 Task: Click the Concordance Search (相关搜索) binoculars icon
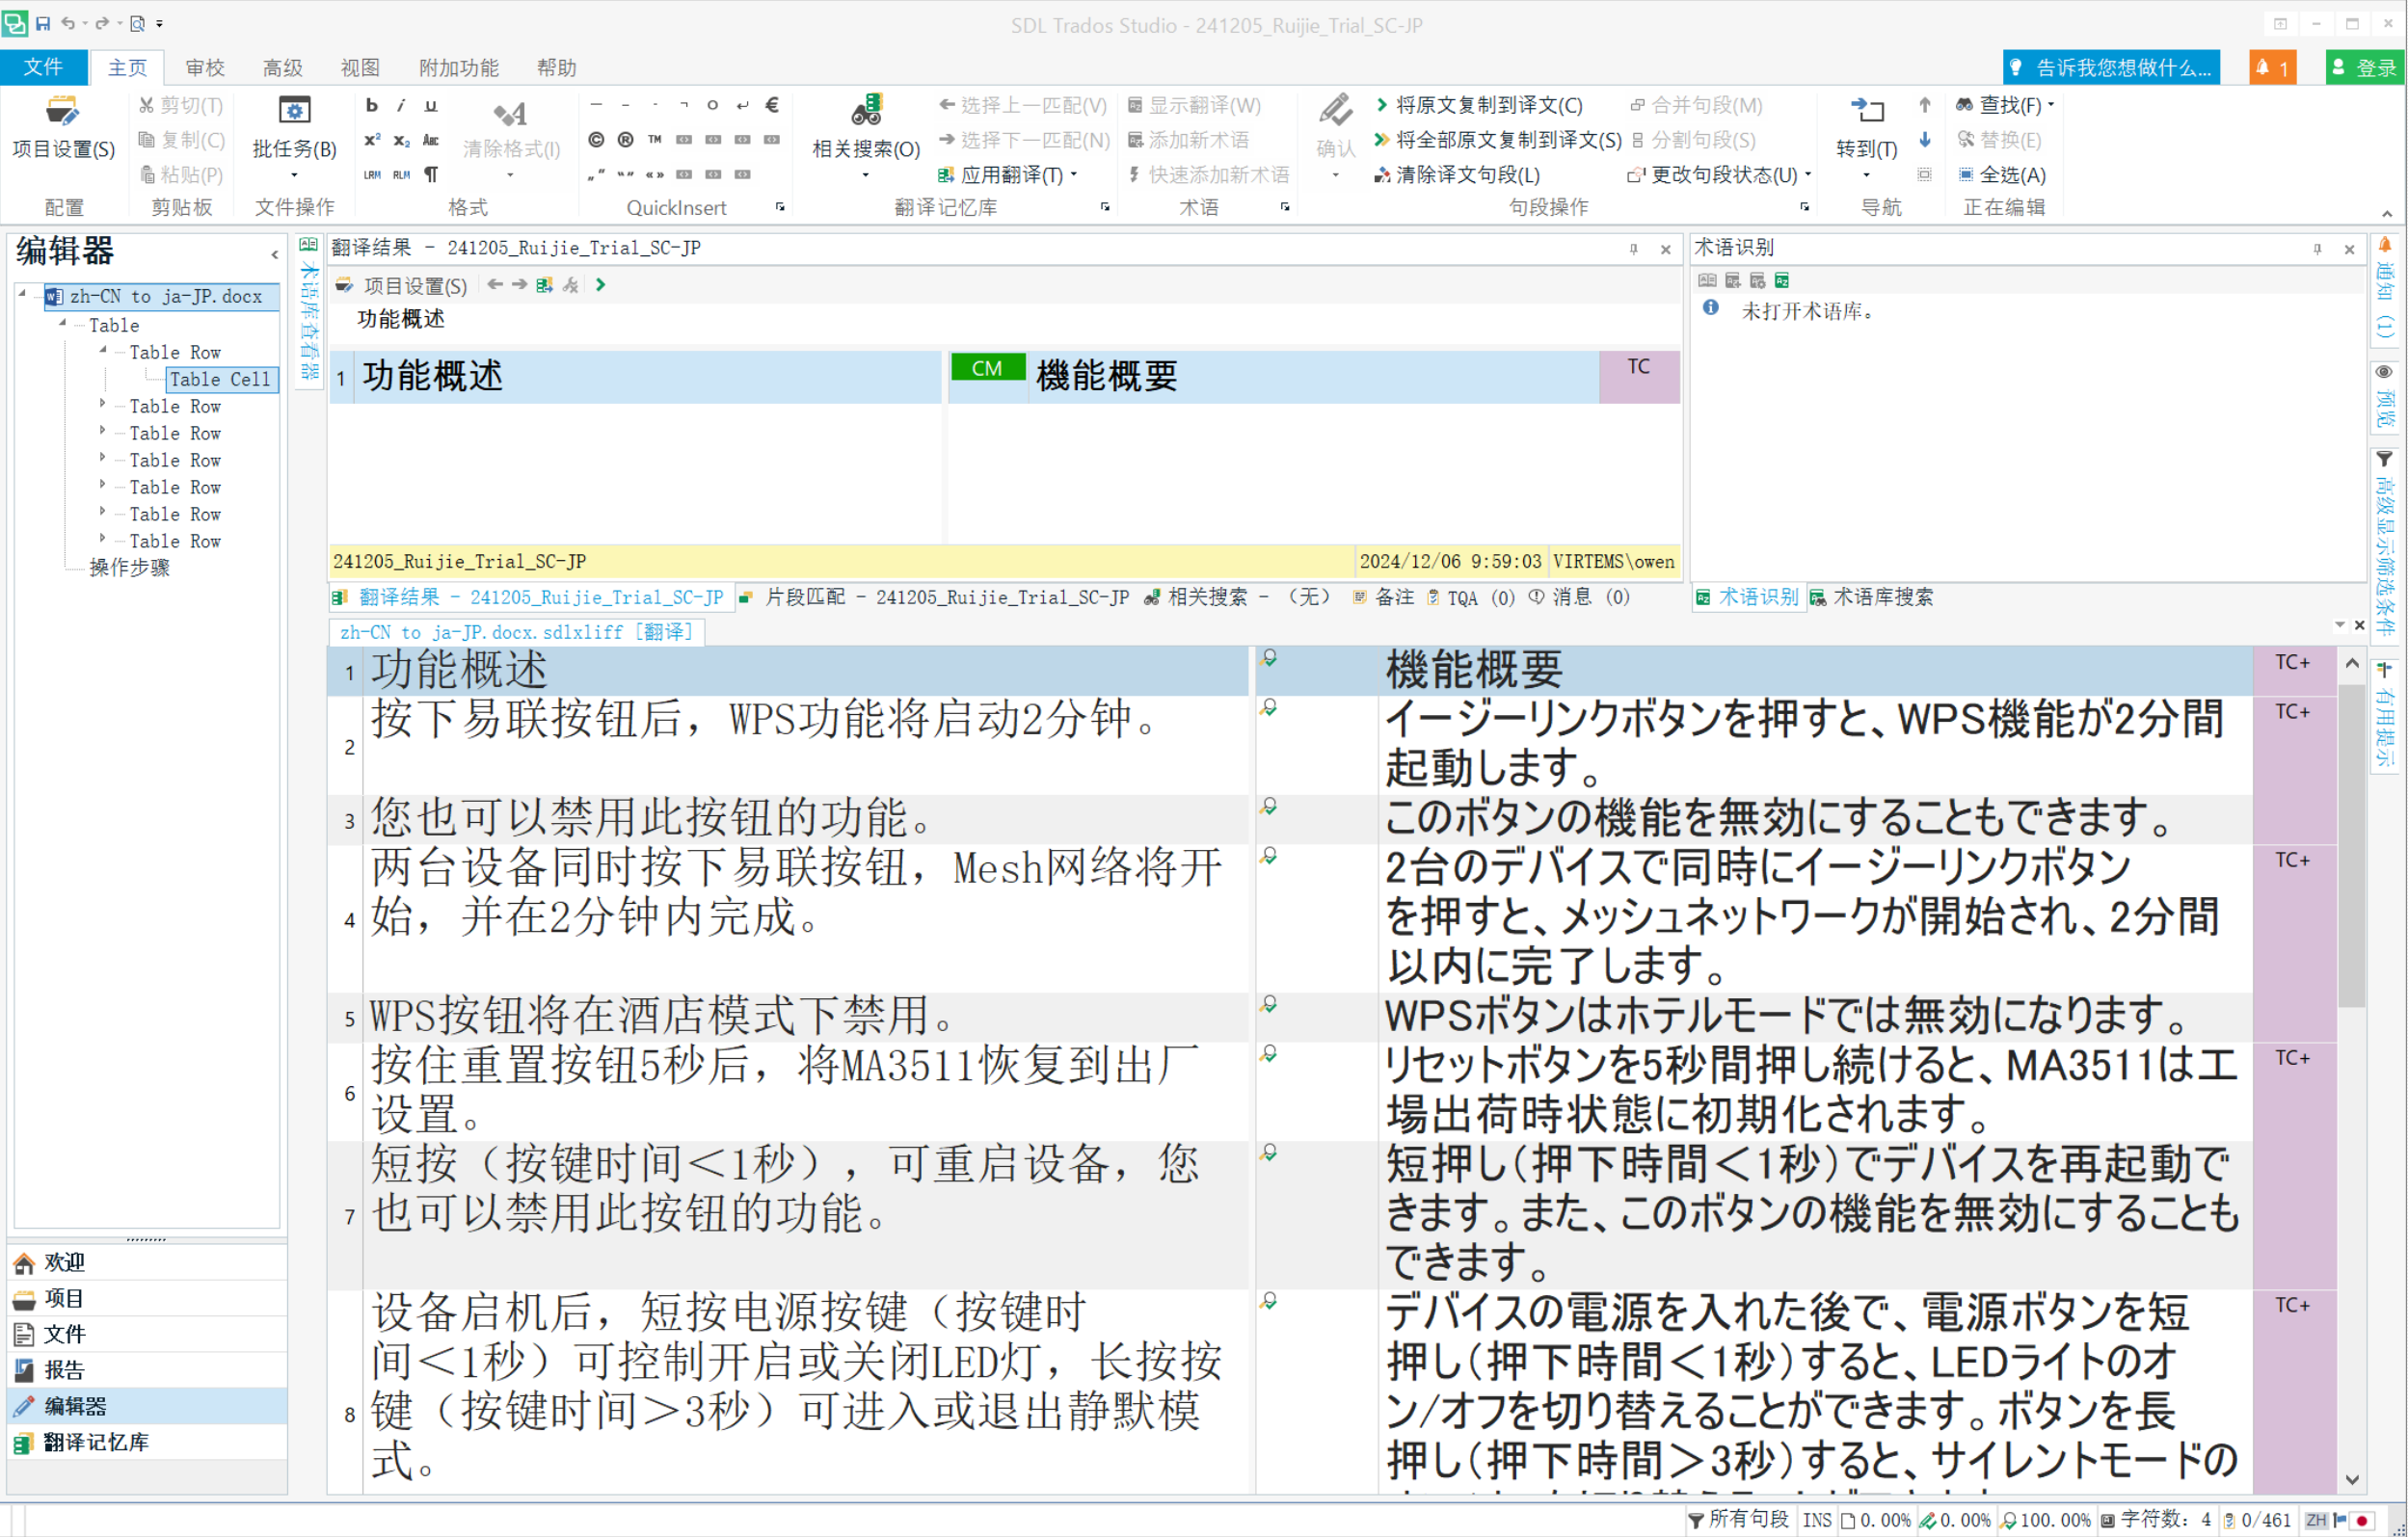tap(866, 110)
